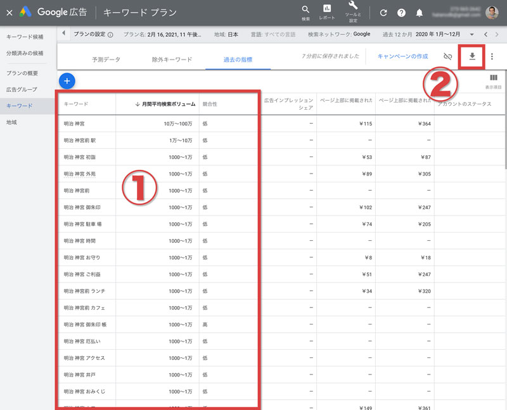Click the vertical scrollbar on right edge
Screen dimensions: 507x410
pyautogui.click(x=505, y=120)
